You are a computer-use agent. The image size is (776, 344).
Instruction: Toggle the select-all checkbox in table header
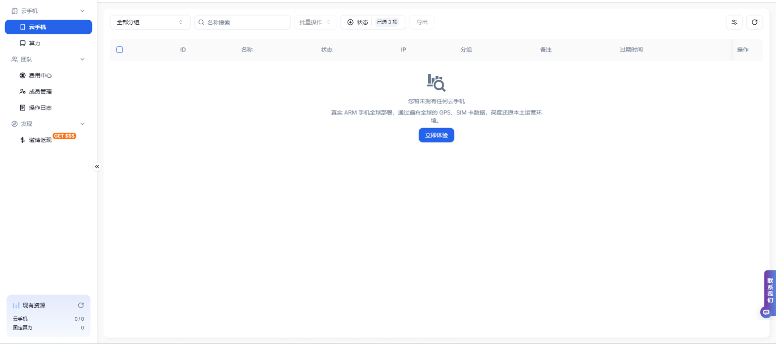(x=120, y=50)
